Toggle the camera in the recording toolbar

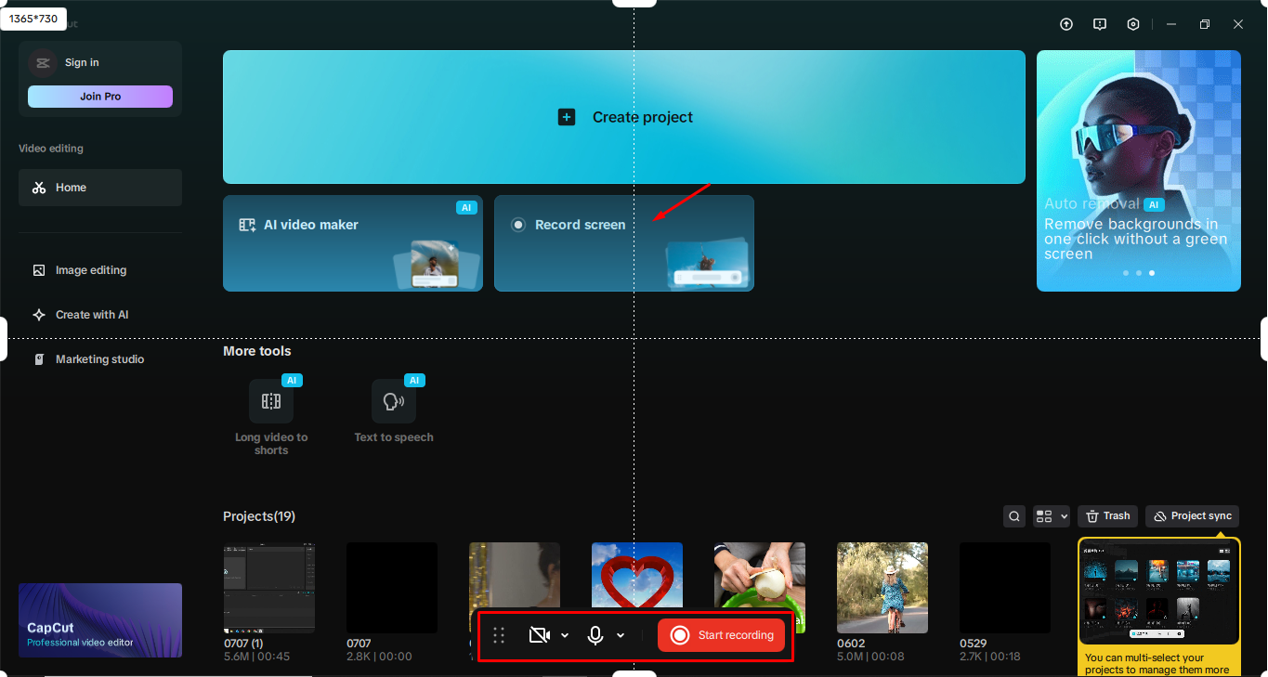[x=539, y=635]
